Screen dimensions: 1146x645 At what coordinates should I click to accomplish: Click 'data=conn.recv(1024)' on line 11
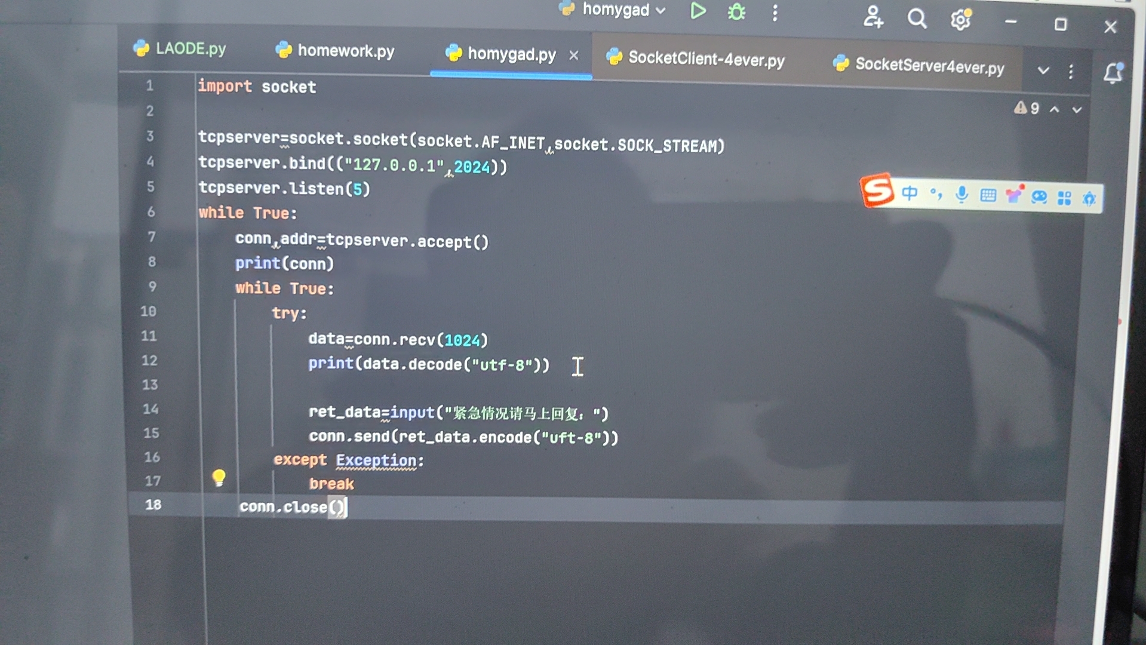(x=398, y=340)
